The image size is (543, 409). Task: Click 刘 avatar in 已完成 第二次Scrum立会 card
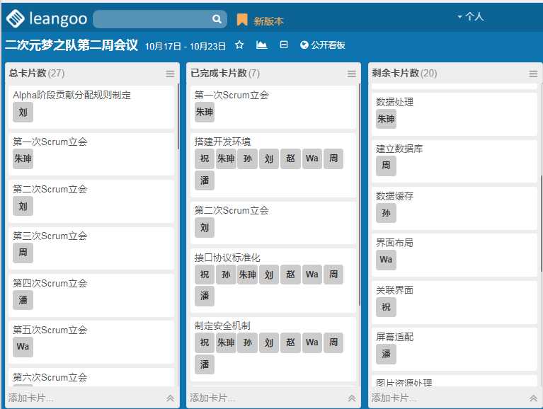point(205,228)
